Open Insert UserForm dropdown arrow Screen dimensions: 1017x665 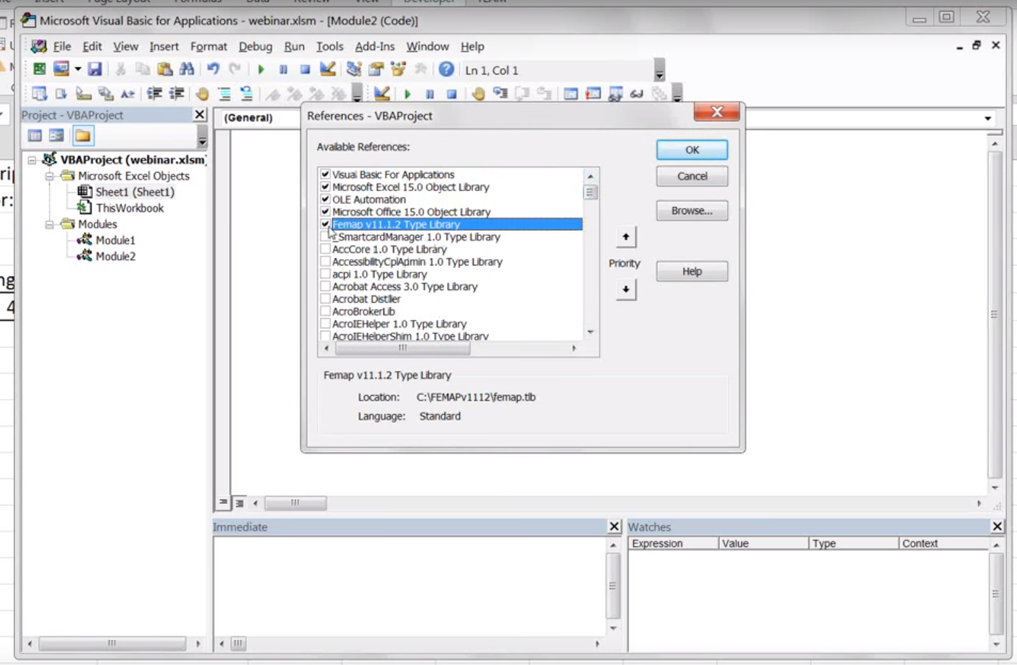click(x=78, y=69)
